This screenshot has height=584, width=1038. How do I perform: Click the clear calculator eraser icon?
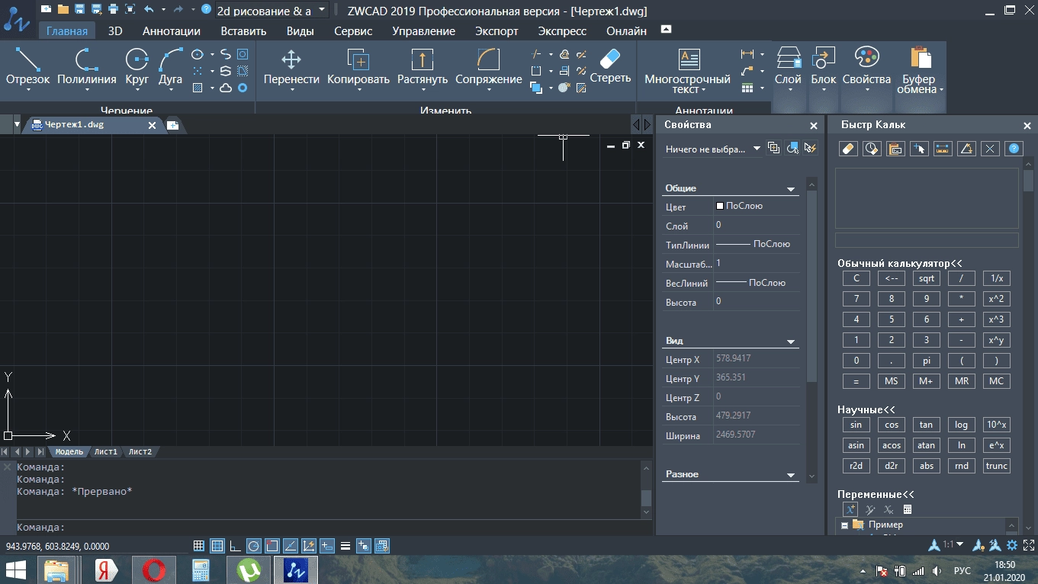tap(848, 149)
